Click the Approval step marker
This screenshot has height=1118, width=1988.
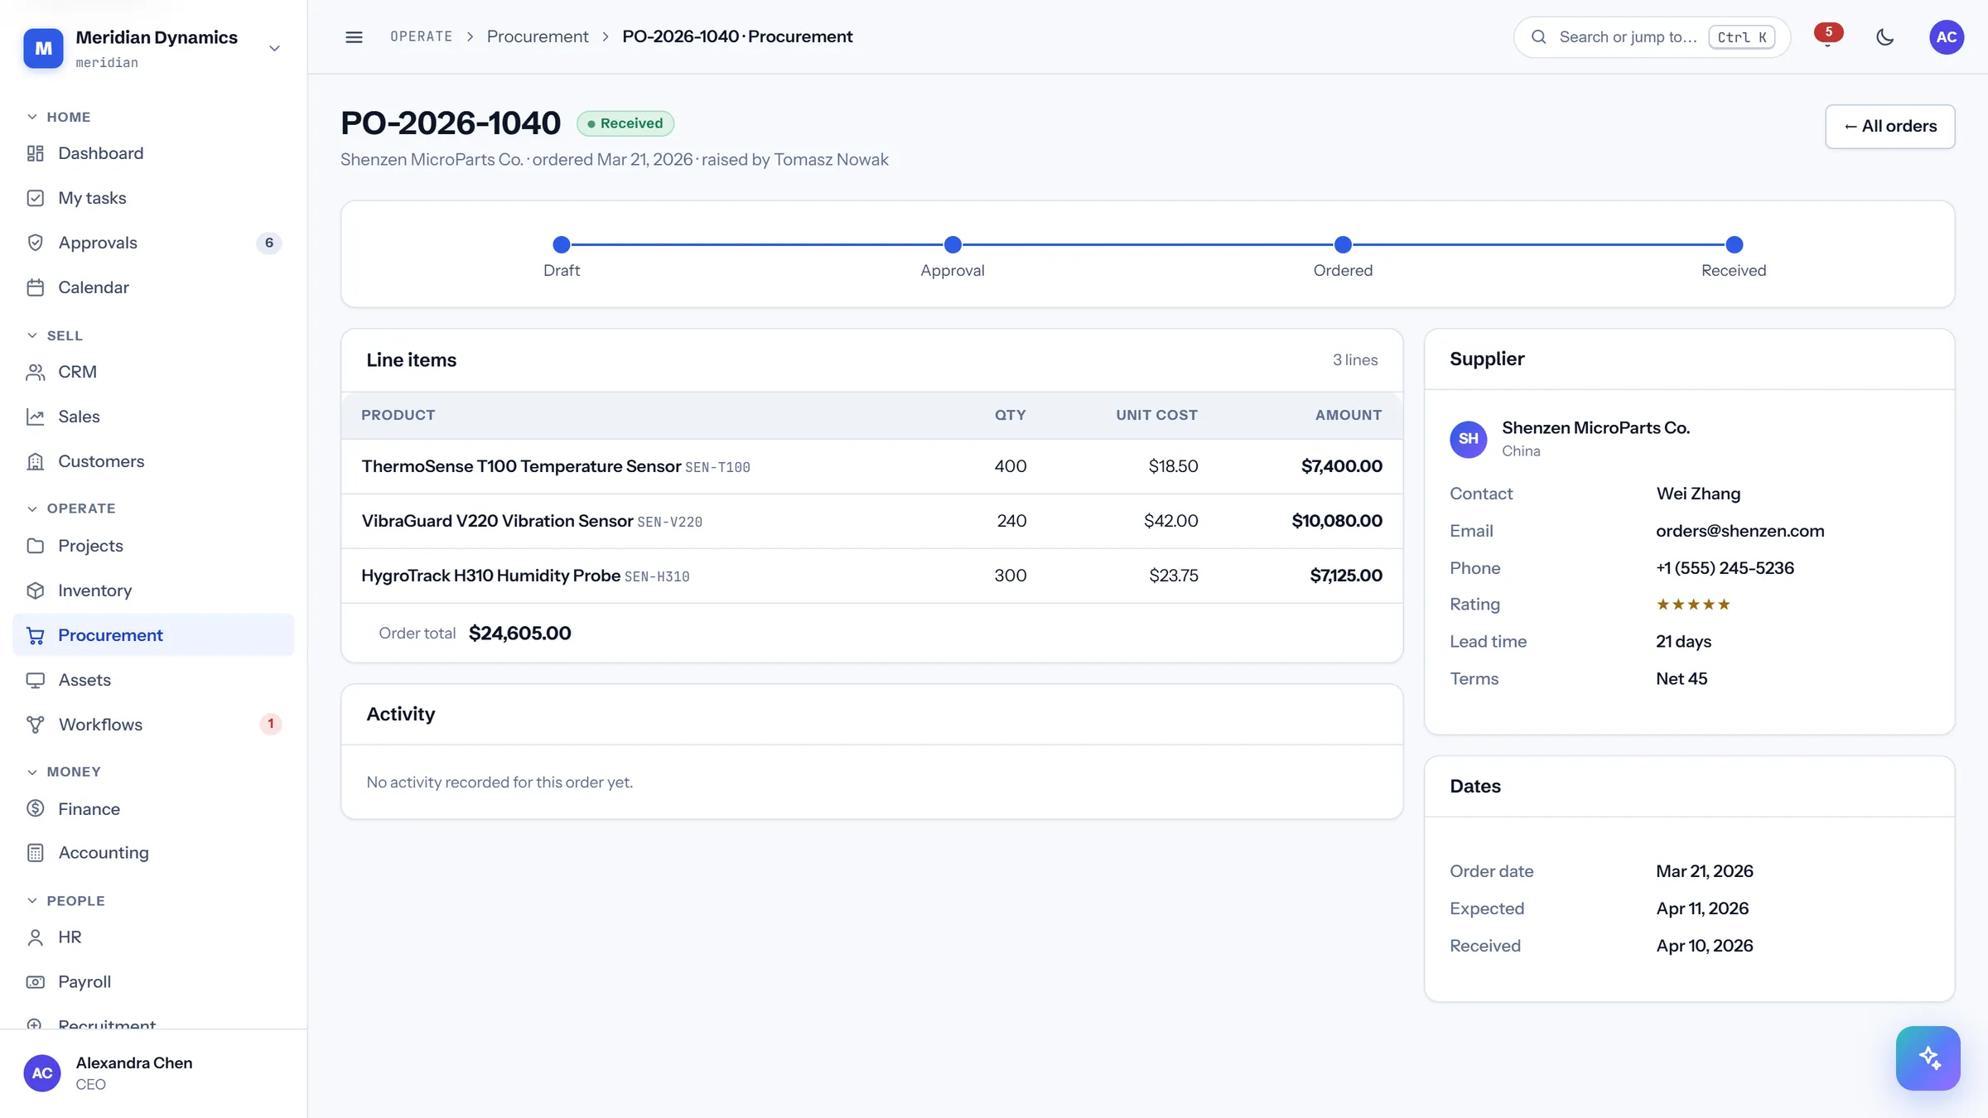[x=953, y=244]
